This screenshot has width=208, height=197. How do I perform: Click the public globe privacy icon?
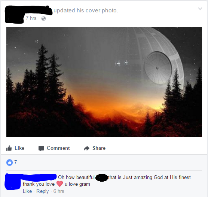pos(43,18)
